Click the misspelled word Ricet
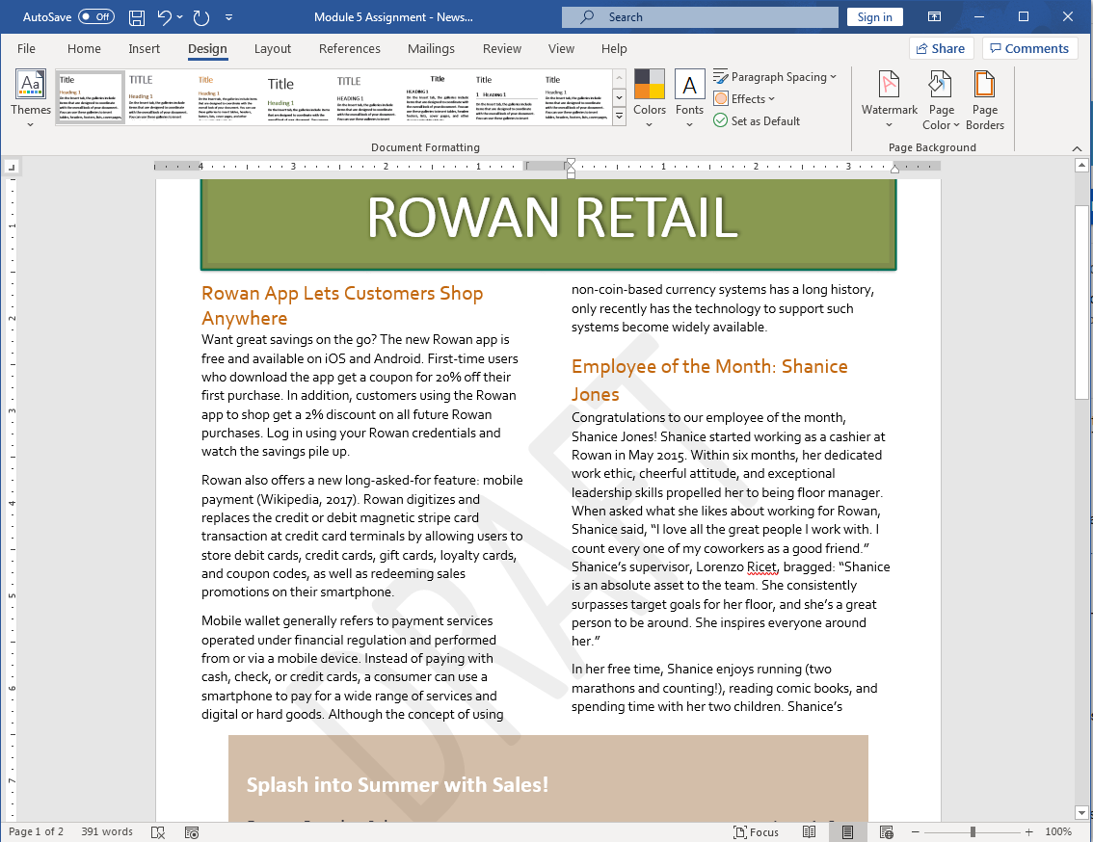The width and height of the screenshot is (1093, 842). [x=761, y=566]
